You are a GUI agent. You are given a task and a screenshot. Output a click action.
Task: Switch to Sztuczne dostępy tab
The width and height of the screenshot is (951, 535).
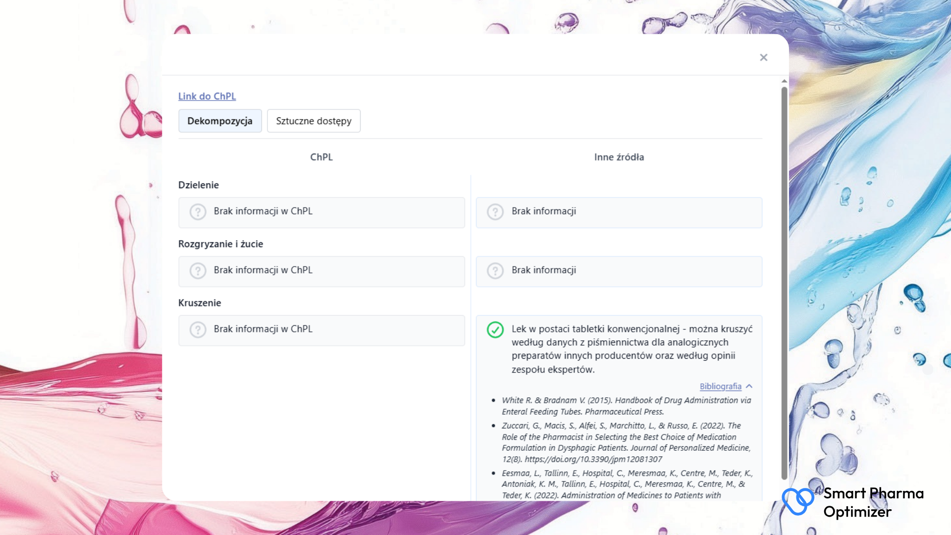tap(314, 121)
